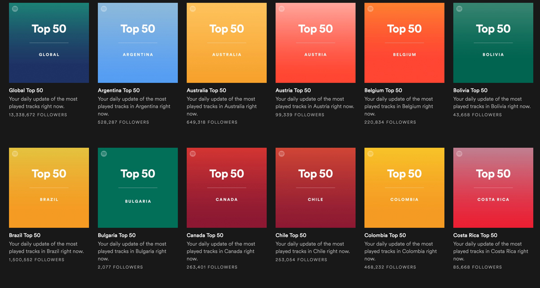This screenshot has width=540, height=288.
Task: Click the description mentioning Brazil
Action: point(46,248)
